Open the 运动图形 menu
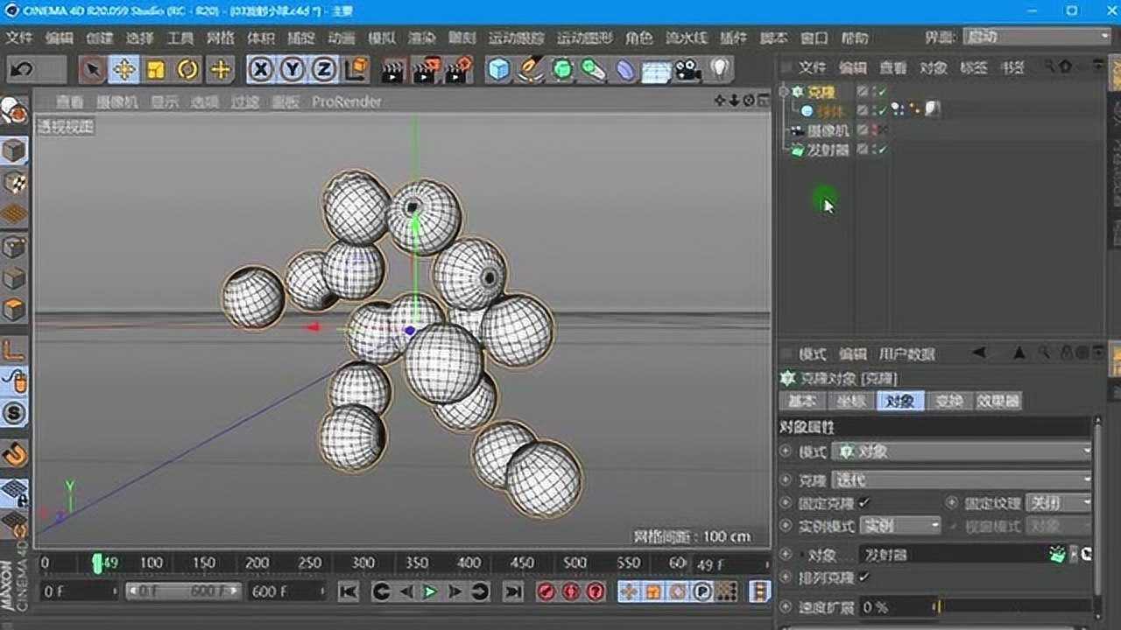This screenshot has width=1121, height=630. tap(584, 38)
